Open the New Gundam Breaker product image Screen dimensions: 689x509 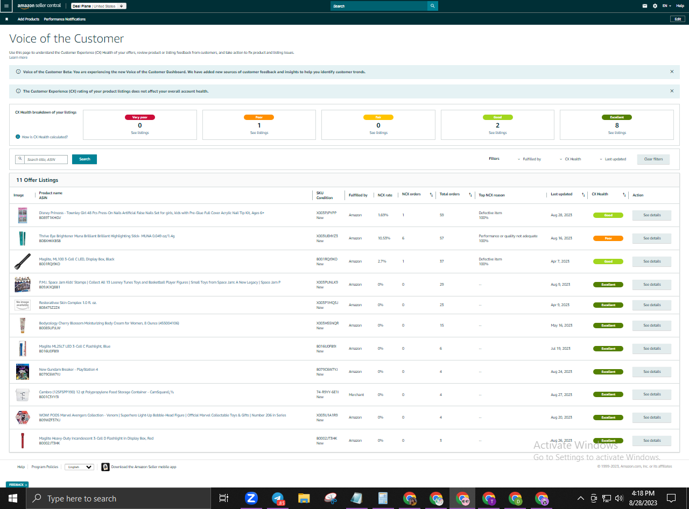click(22, 371)
